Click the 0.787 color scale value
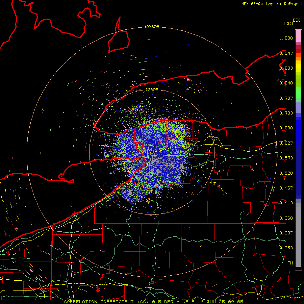This screenshot has width=304, height=304. point(286,98)
